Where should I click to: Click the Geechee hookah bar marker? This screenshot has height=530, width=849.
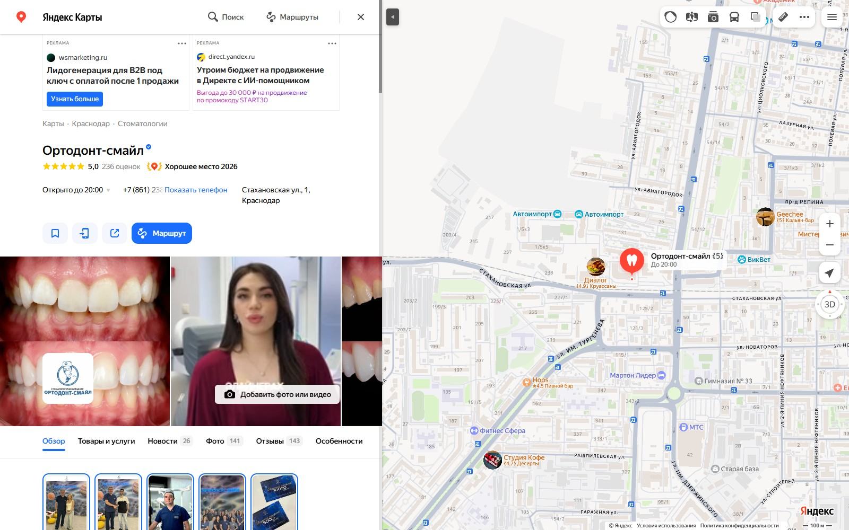[x=765, y=217]
